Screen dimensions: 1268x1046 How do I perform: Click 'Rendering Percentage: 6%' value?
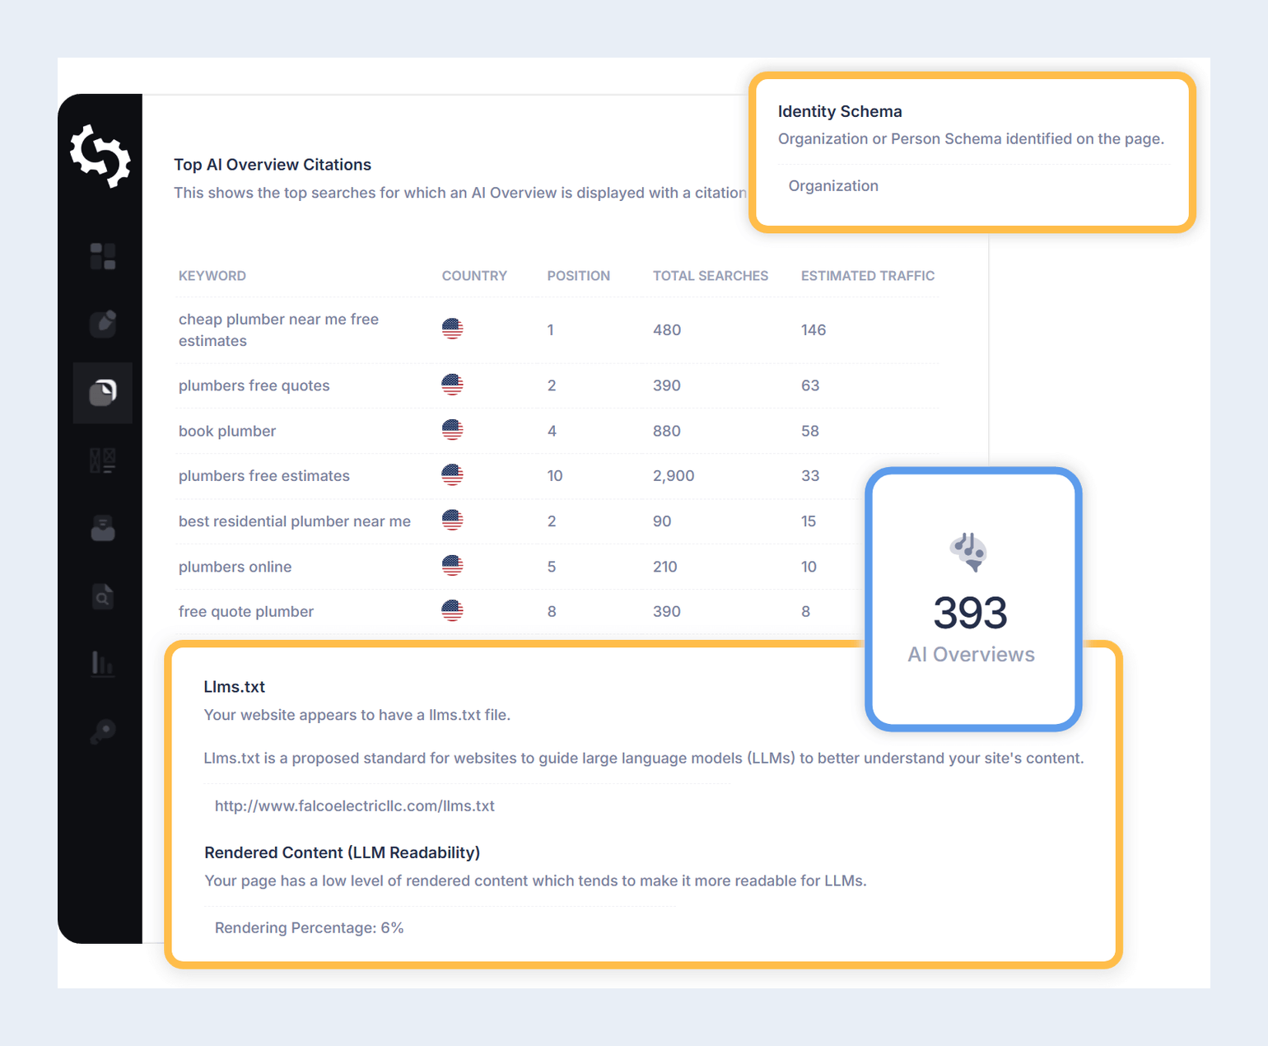coord(310,928)
